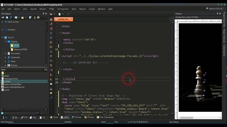
Task: Close the Preview panel
Action: tap(220, 13)
